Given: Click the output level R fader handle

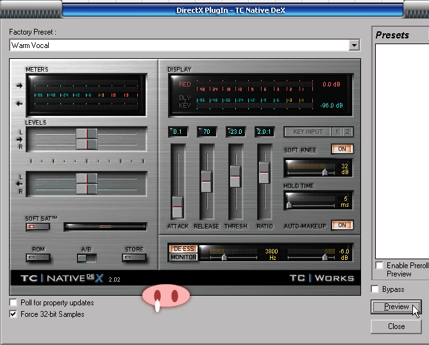Looking at the screenshot, I should 87,189.
